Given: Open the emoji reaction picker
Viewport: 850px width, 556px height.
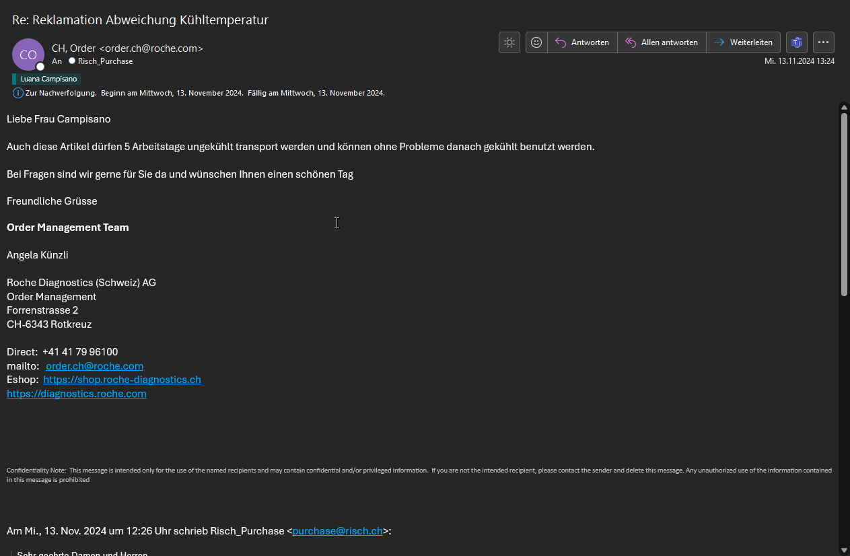Looking at the screenshot, I should click(x=536, y=42).
